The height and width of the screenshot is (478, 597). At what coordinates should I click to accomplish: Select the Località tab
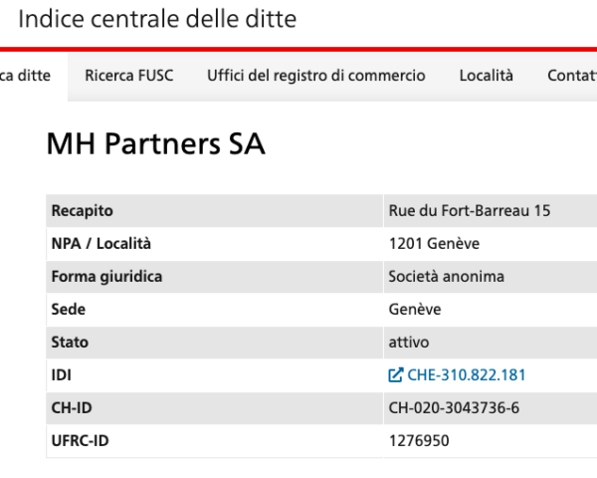(x=487, y=76)
